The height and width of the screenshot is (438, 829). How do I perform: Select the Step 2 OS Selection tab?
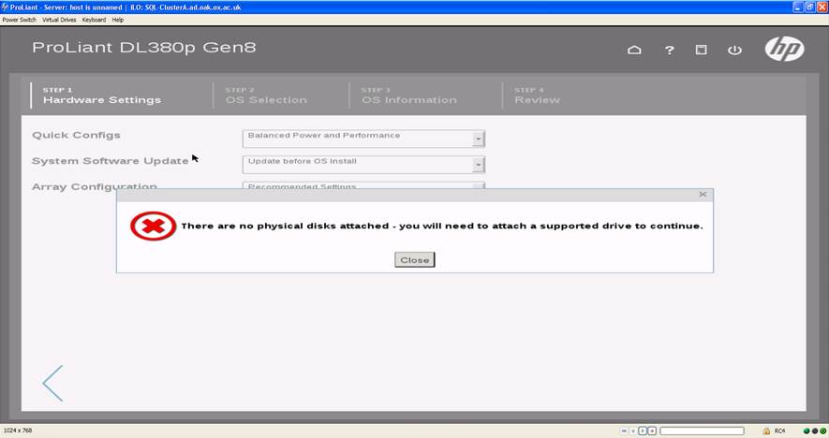pos(265,95)
